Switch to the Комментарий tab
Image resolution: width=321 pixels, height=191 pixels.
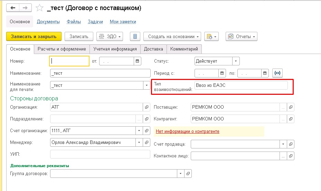(x=184, y=49)
